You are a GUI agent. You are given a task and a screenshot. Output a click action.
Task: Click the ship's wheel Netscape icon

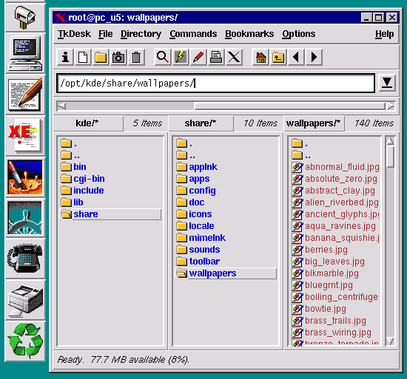tap(25, 218)
